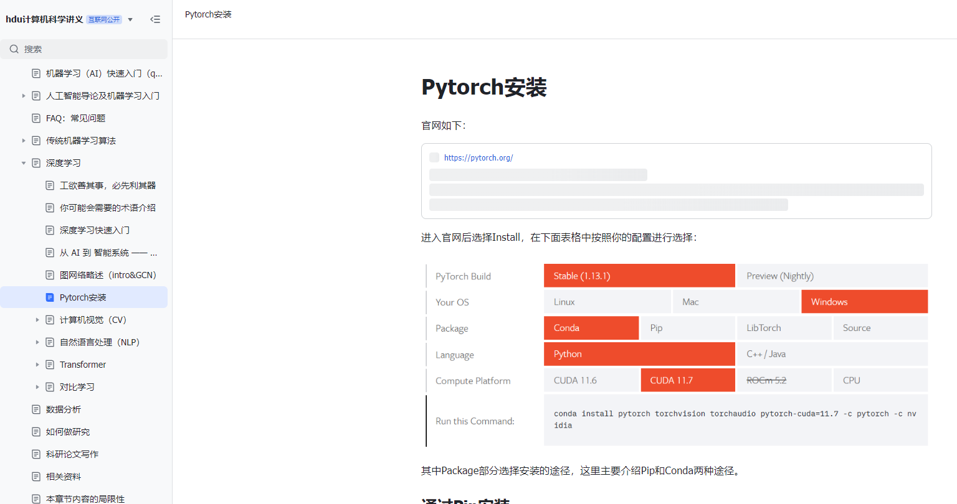The width and height of the screenshot is (957, 504).
Task: Select Python language option
Action: coord(639,354)
